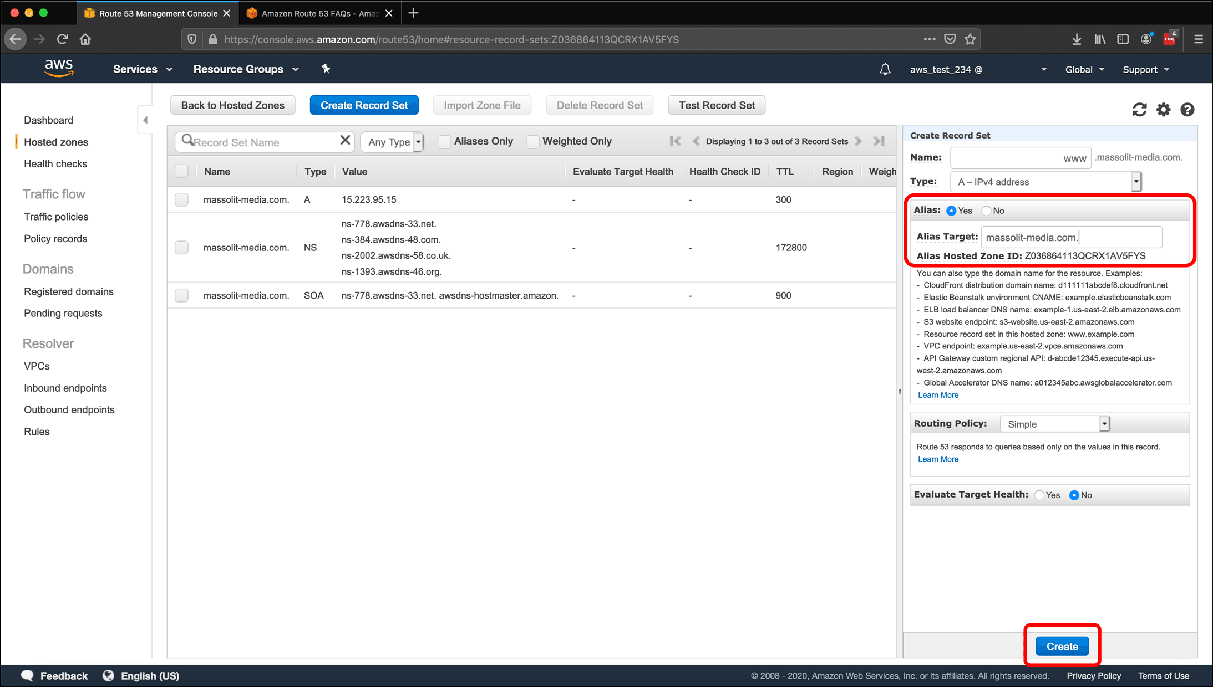Click the last page navigation icon
The image size is (1213, 687).
881,141
